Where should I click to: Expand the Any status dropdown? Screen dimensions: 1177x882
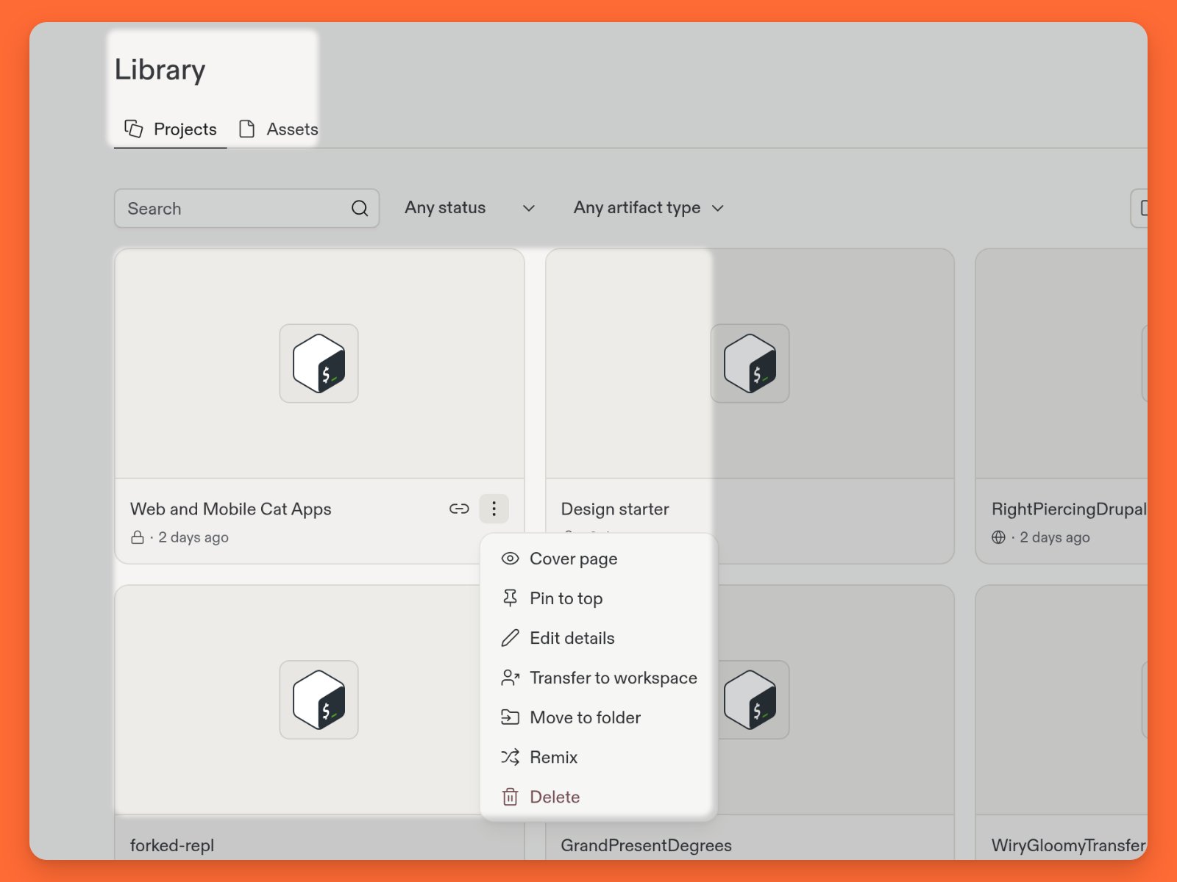470,208
